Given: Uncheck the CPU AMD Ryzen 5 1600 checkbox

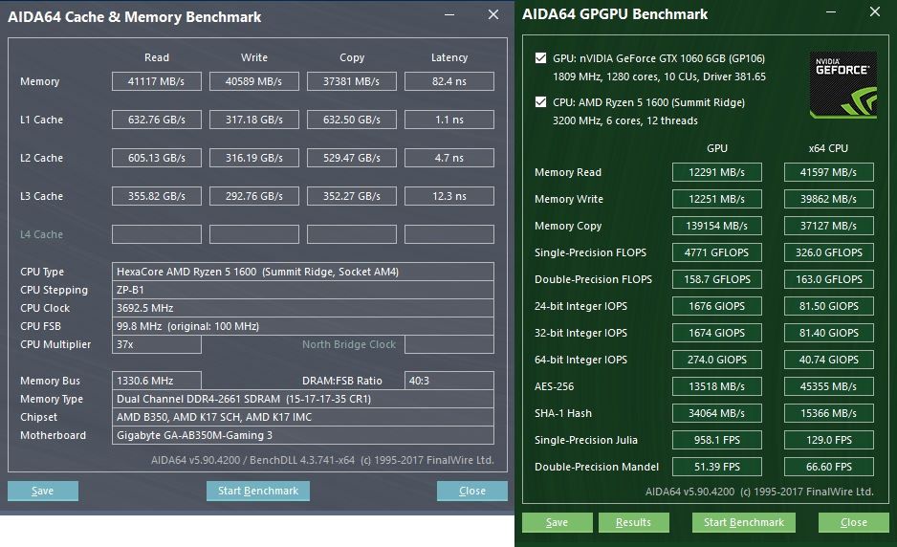Looking at the screenshot, I should click(540, 102).
